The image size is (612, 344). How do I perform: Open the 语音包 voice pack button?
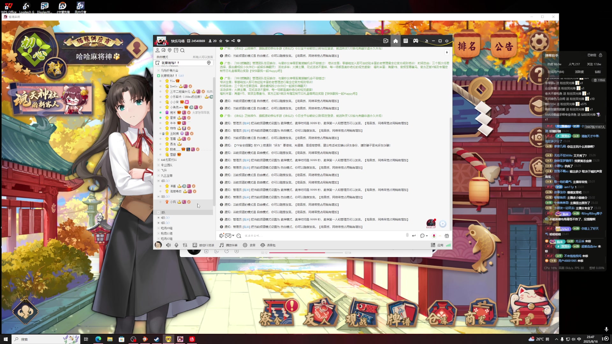click(268, 245)
